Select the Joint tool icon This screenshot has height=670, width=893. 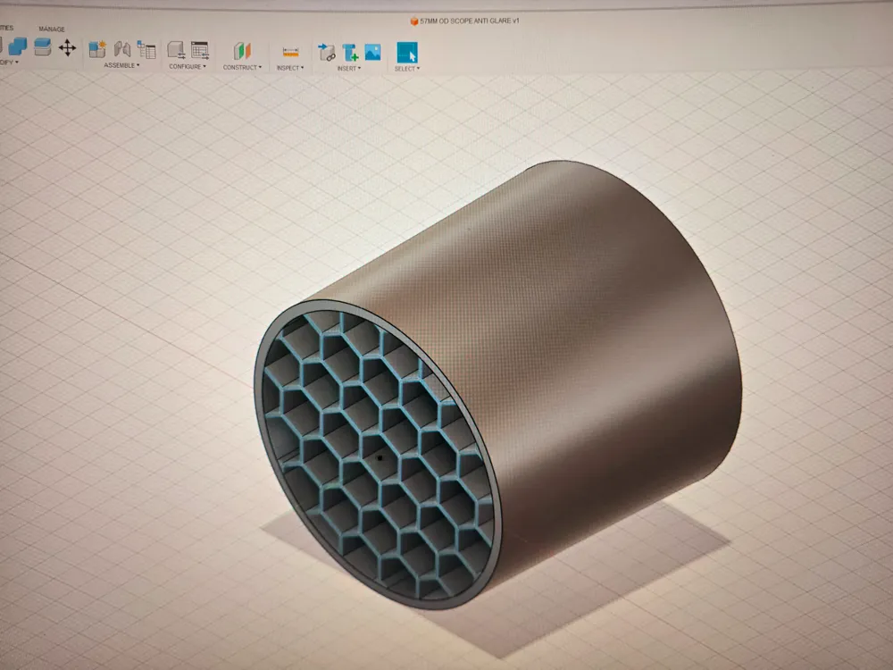point(121,49)
